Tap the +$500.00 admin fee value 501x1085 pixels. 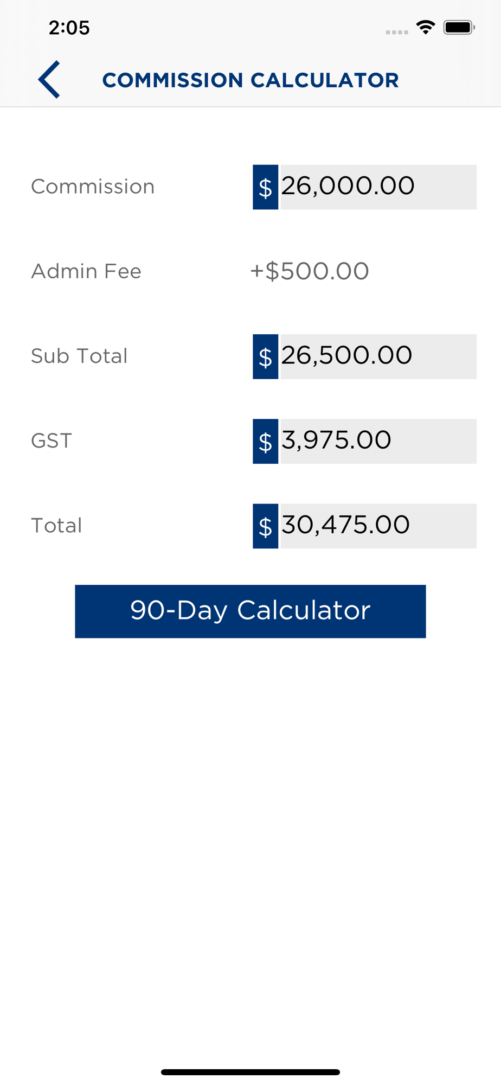point(310,271)
